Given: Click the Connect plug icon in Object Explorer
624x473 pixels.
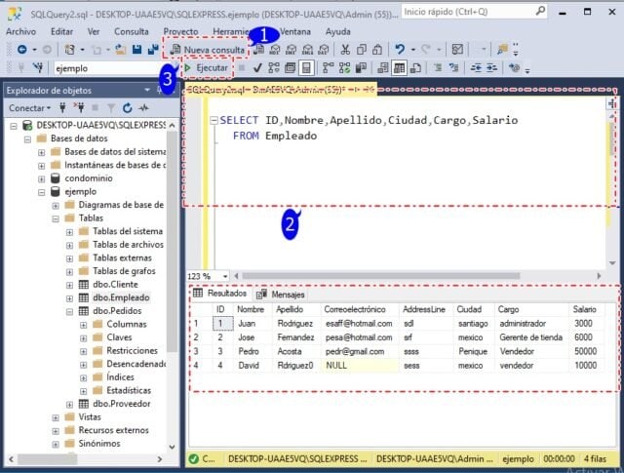Looking at the screenshot, I should (62, 107).
